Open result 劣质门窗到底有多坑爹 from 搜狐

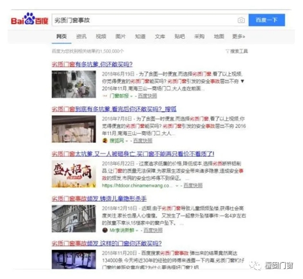(x=114, y=109)
